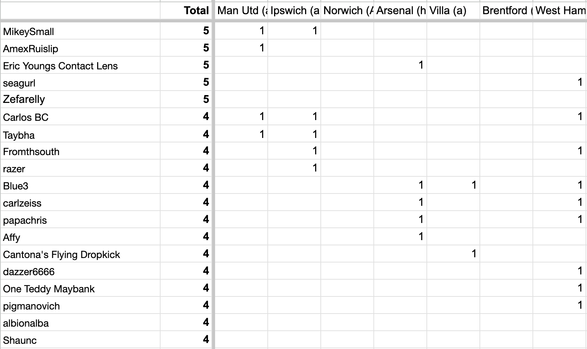This screenshot has width=587, height=349.
Task: Click the MikeySmall name cell
Action: click(80, 31)
